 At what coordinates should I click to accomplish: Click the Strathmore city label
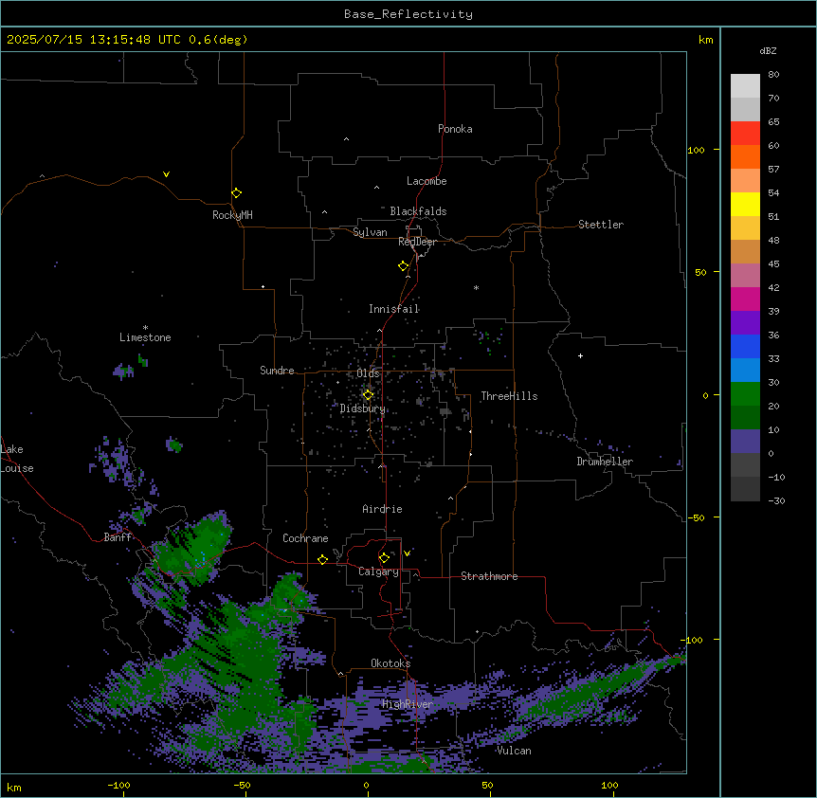click(489, 576)
